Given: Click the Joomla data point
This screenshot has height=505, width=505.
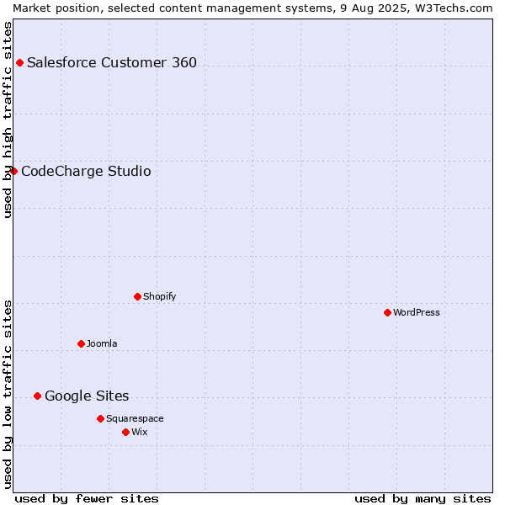Looking at the screenshot, I should tap(81, 343).
